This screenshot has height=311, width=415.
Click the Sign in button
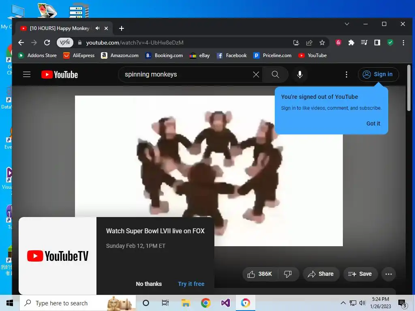click(378, 75)
